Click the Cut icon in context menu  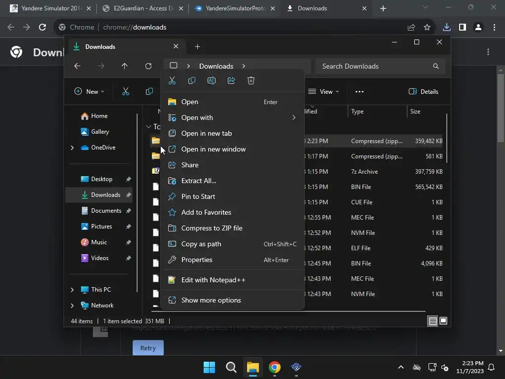tap(172, 80)
